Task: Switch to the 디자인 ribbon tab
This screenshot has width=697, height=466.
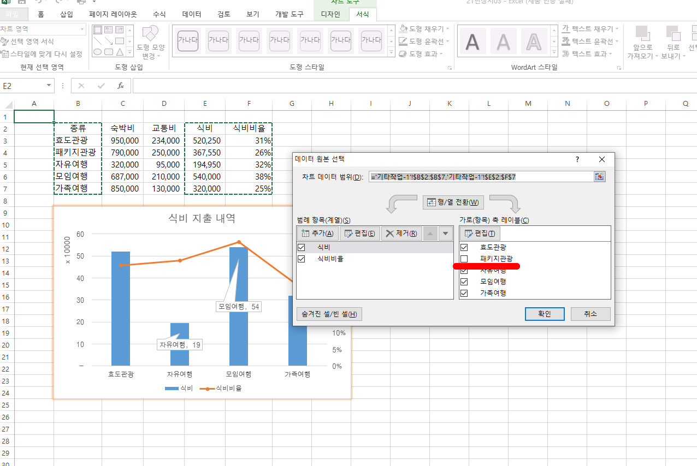Action: 330,14
